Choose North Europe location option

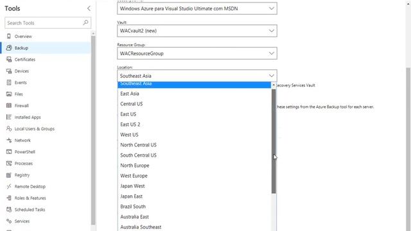coord(194,166)
